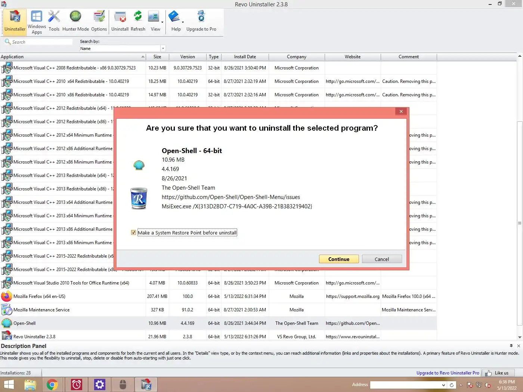Open the Options toolbar button
523x392 pixels.
tap(99, 22)
